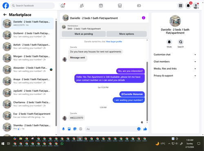Open the Friends icon in top bar
Viewport: 204px width, 151px height.
pos(82,6)
